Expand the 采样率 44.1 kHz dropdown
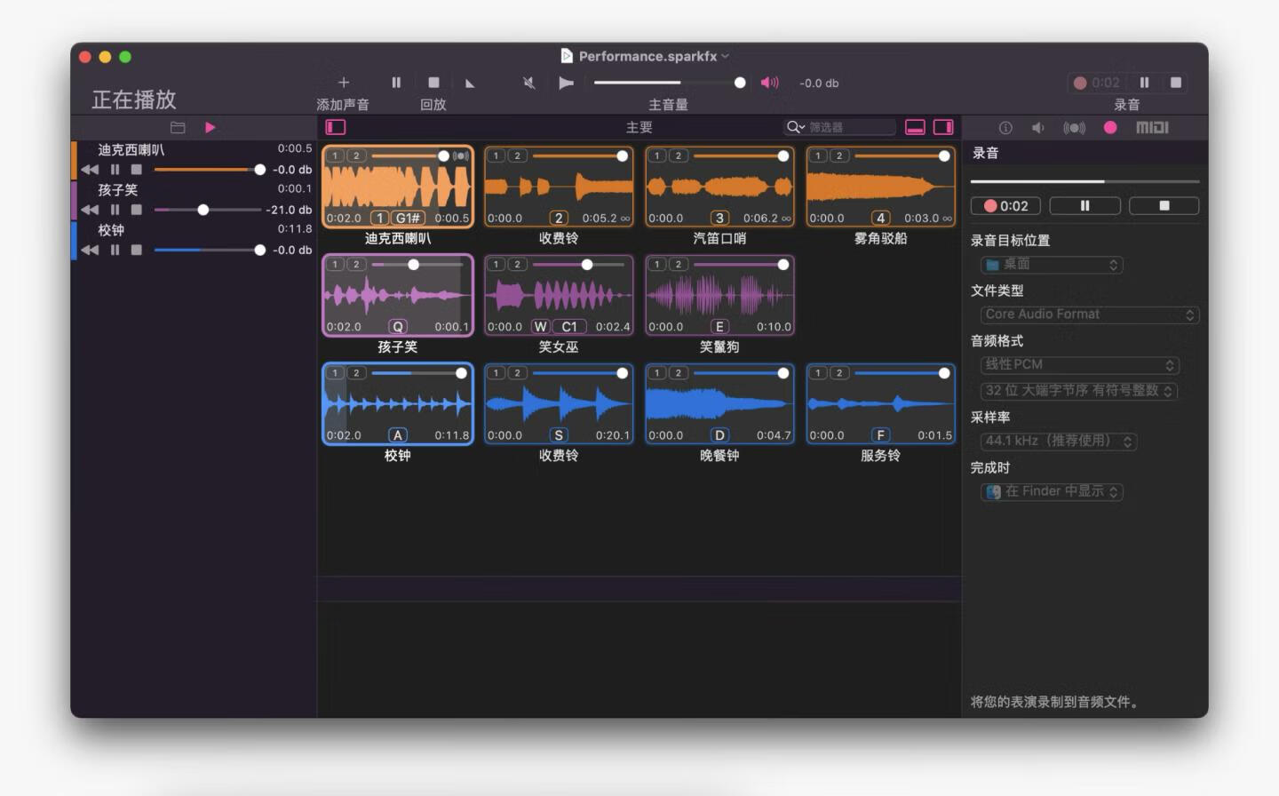 coord(1059,442)
